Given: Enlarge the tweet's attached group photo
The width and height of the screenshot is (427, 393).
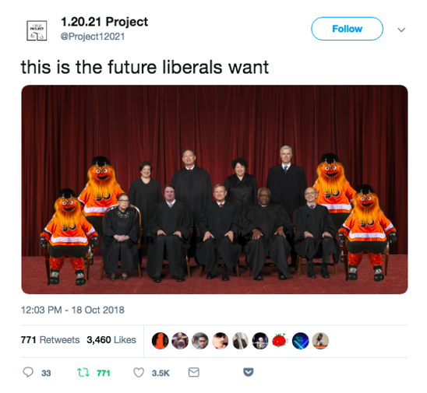Looking at the screenshot, I should [214, 190].
